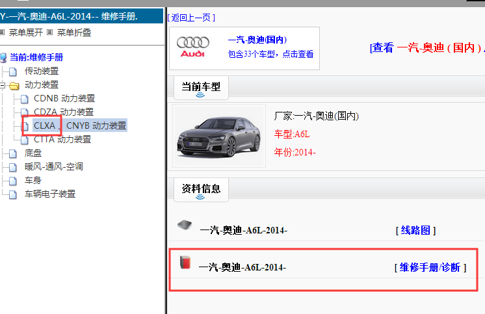Click the 菜单折叠 list icon
The width and height of the screenshot is (485, 314).
50,32
